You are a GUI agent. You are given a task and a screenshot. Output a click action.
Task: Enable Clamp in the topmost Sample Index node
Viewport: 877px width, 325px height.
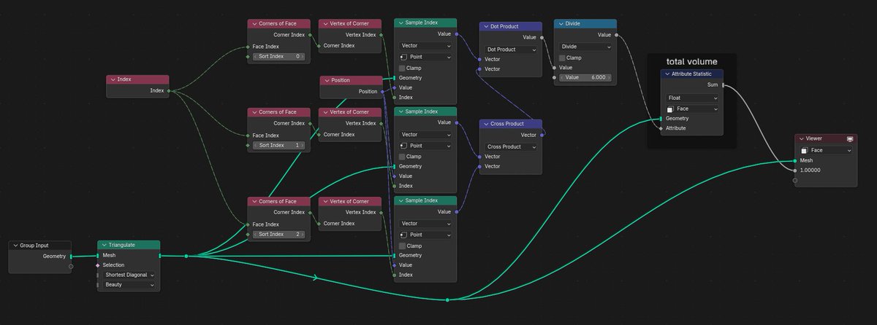click(403, 68)
